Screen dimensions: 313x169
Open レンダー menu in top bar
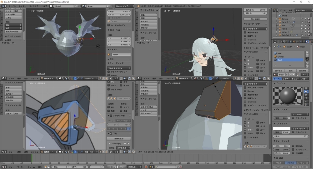pos(22,6)
